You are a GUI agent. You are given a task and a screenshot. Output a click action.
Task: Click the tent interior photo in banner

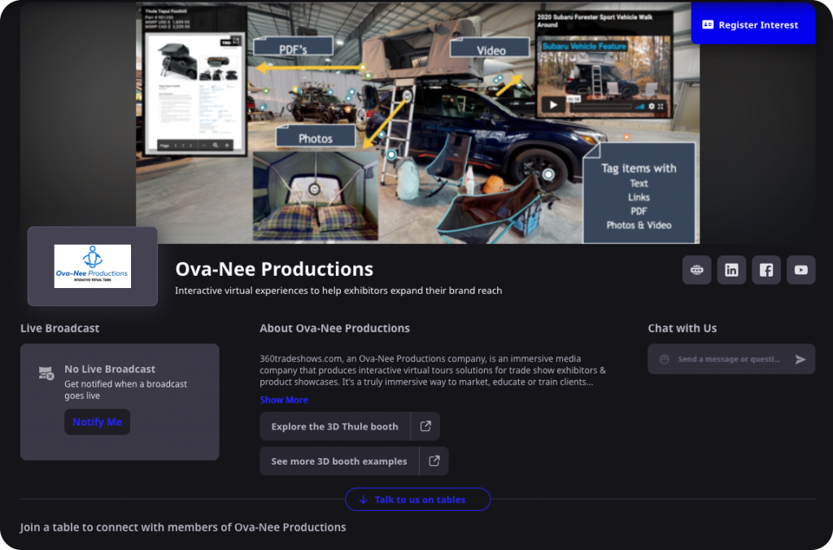coord(315,196)
